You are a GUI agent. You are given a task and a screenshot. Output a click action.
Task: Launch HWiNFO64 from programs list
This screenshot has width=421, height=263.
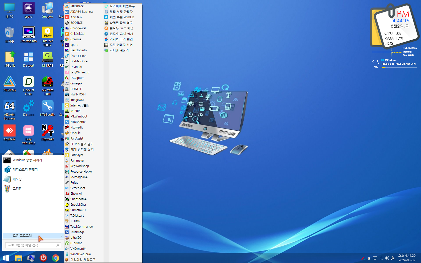point(84,94)
